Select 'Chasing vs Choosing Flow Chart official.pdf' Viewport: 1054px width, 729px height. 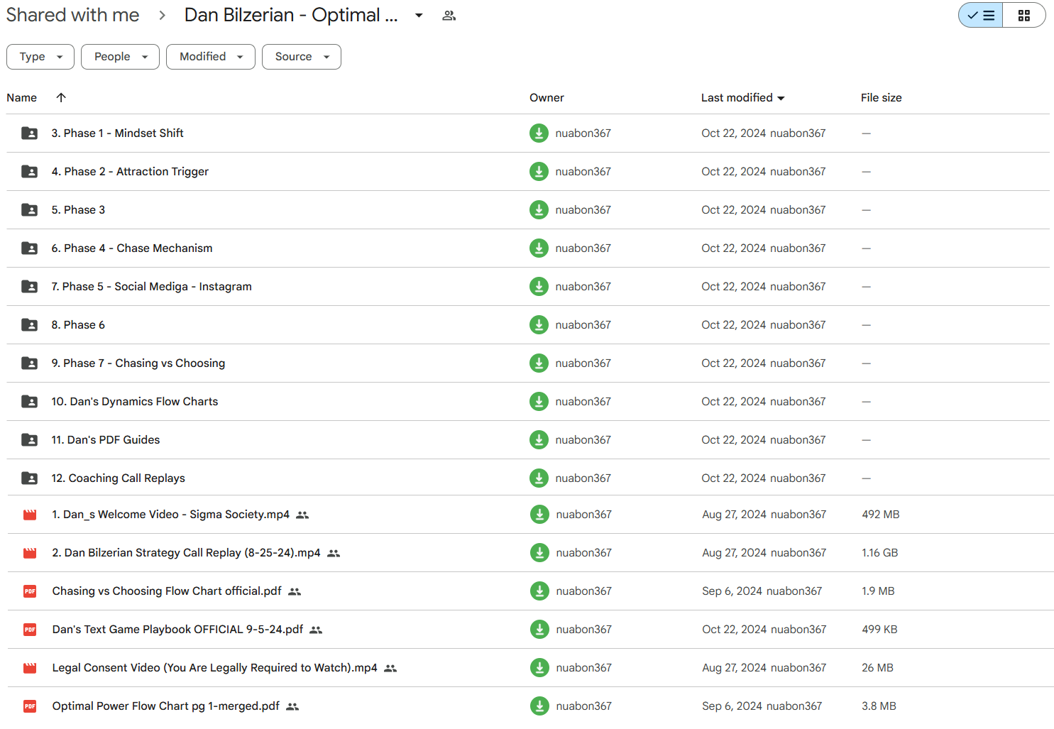click(x=167, y=591)
